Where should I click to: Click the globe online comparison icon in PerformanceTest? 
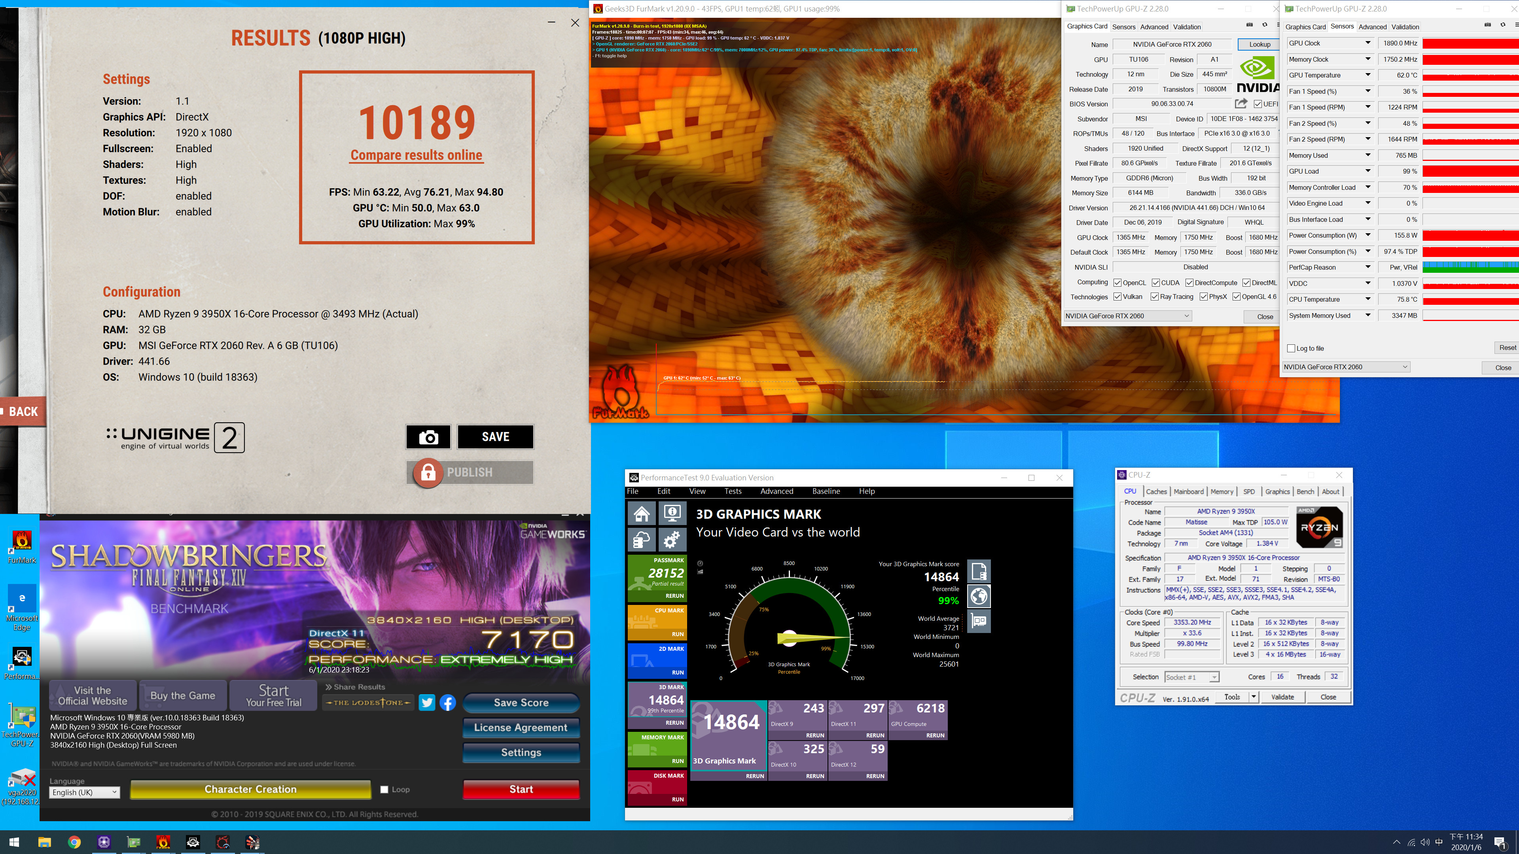click(979, 597)
